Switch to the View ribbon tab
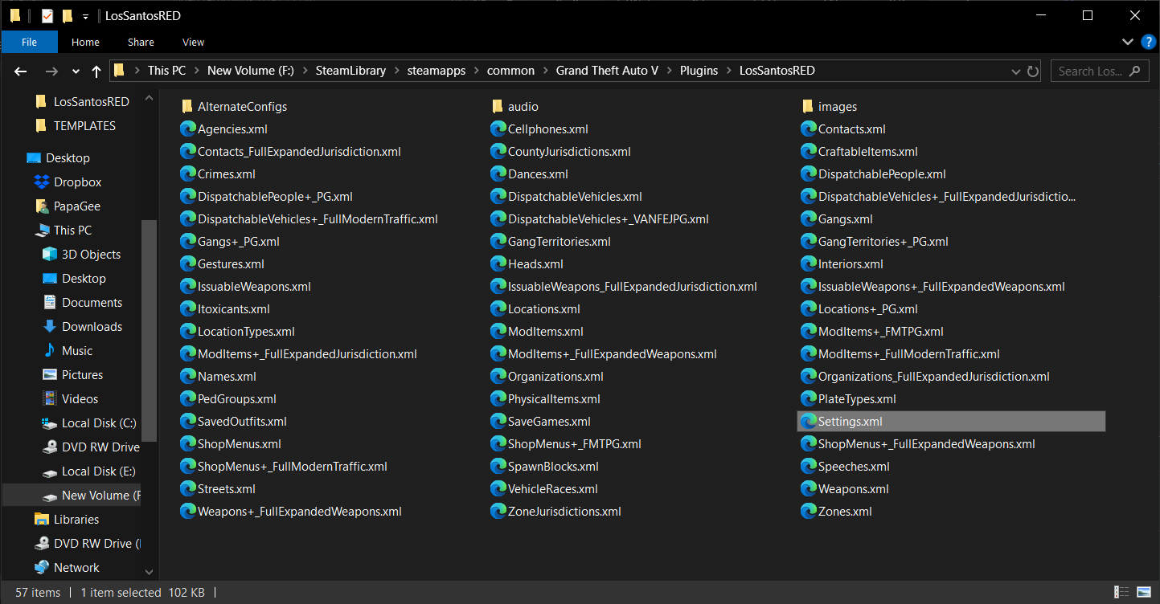 pos(193,42)
